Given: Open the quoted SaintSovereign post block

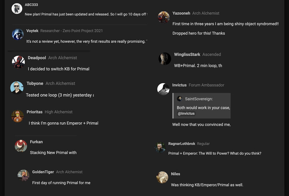Looking at the screenshot, I should point(201,106).
